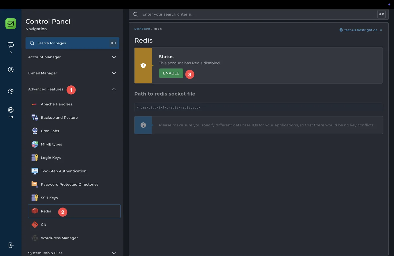Click the WordPress Manager logo icon
This screenshot has width=394, height=256.
click(35, 238)
